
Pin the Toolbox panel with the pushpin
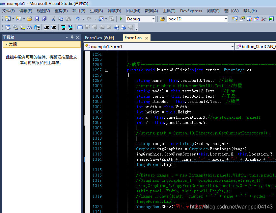pos(72,37)
